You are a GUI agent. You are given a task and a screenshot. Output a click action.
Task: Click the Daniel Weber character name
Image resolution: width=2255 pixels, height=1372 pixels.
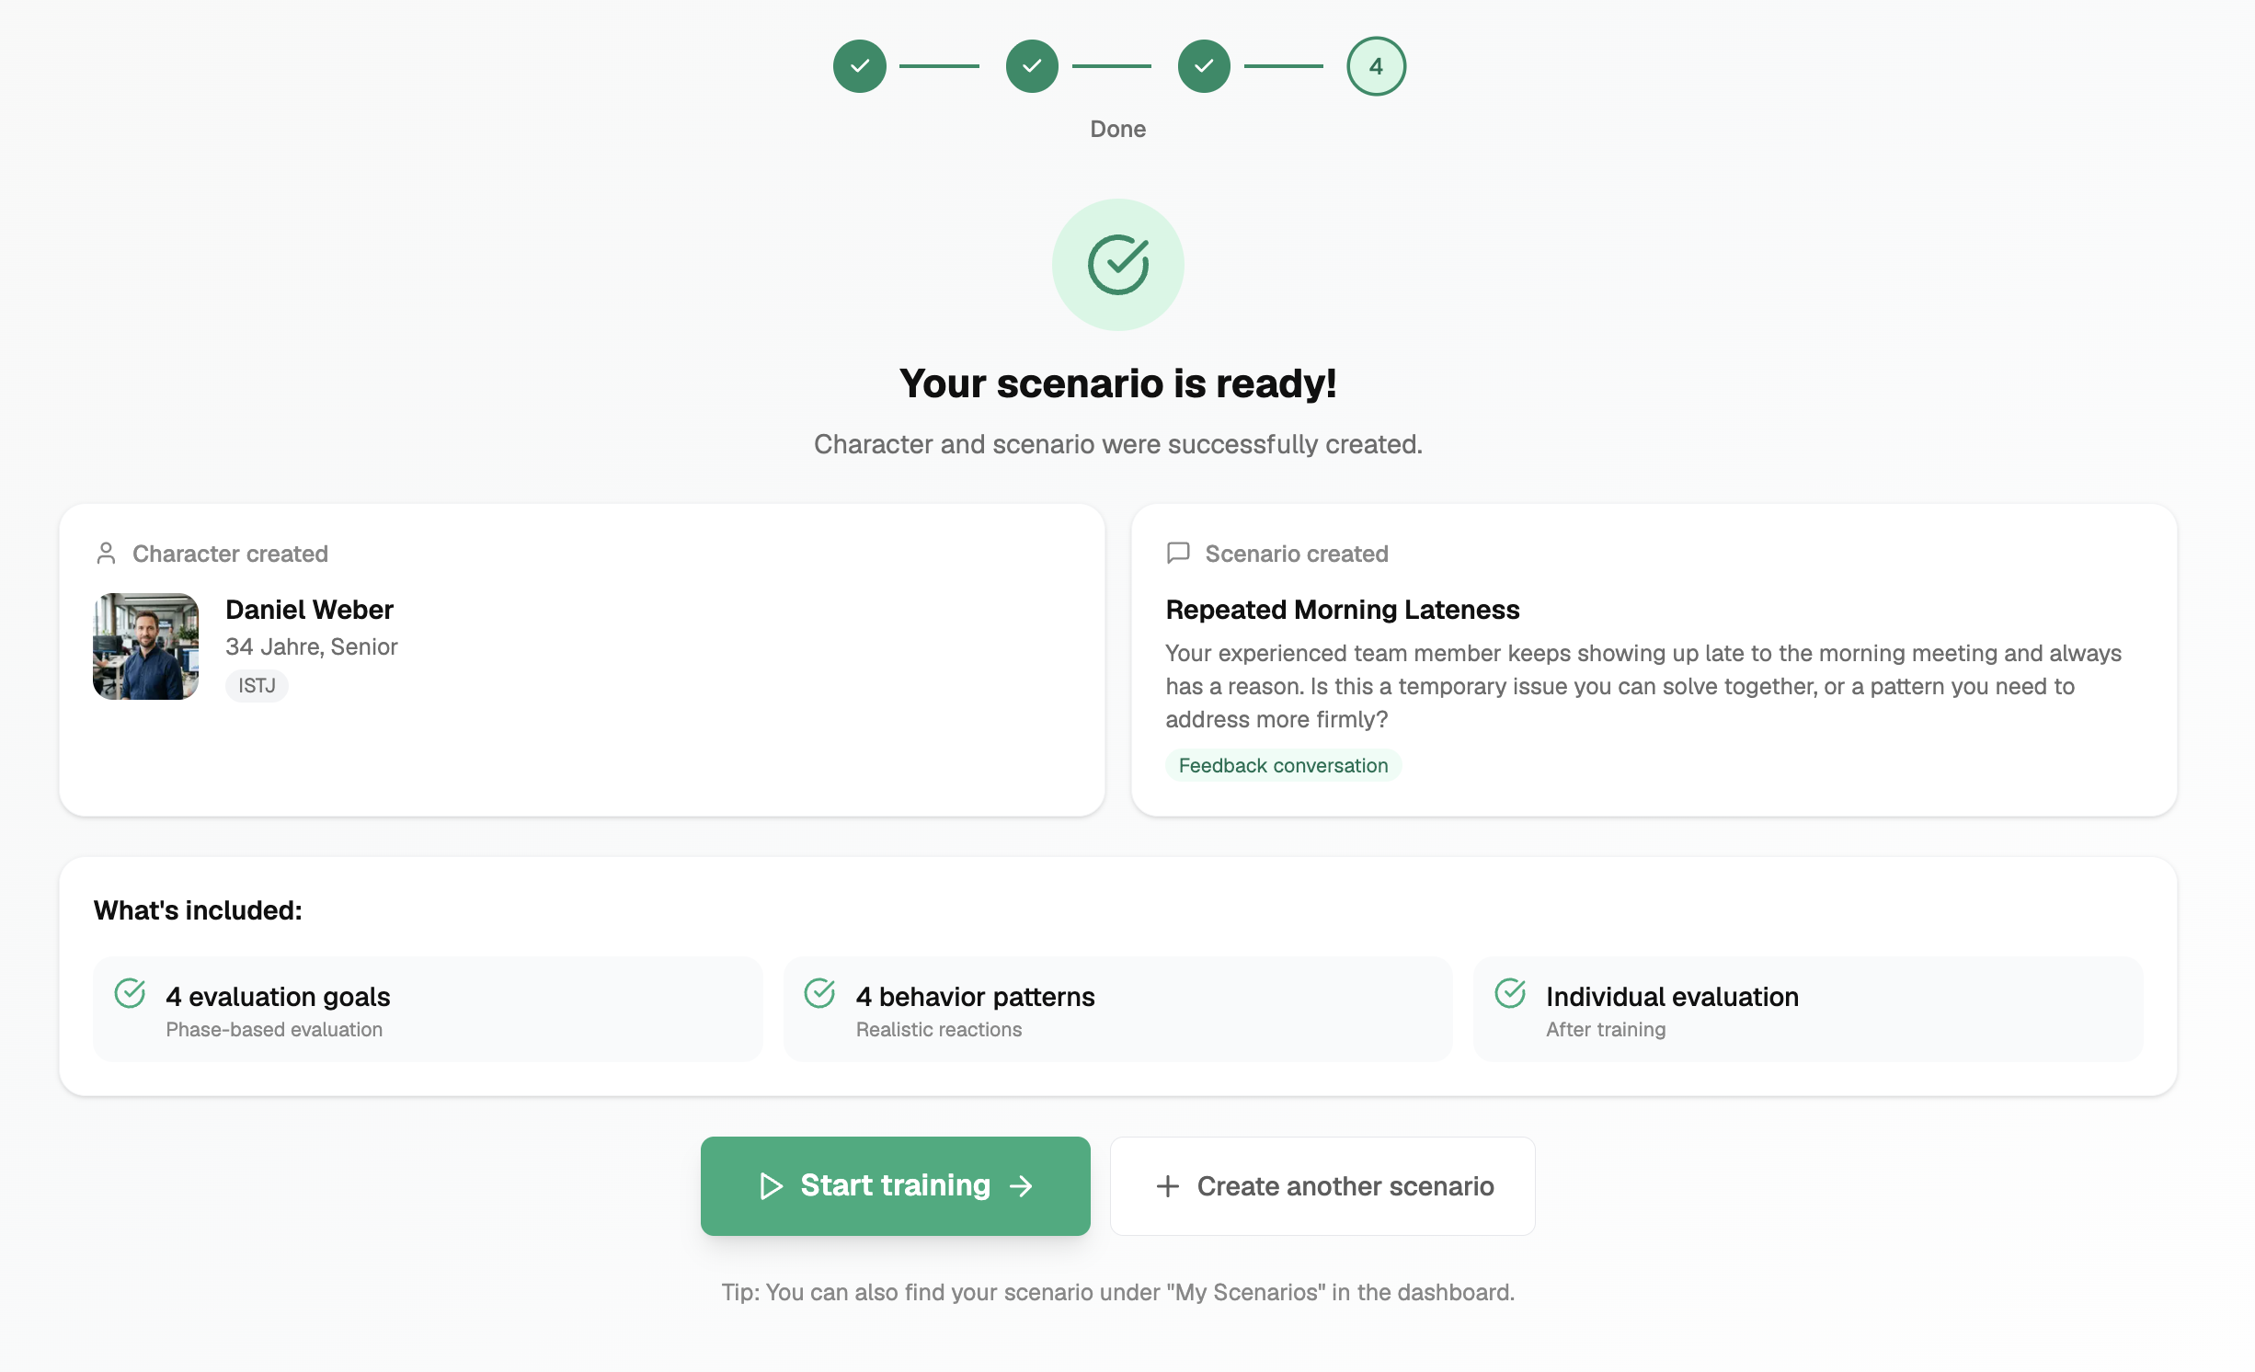pos(309,610)
